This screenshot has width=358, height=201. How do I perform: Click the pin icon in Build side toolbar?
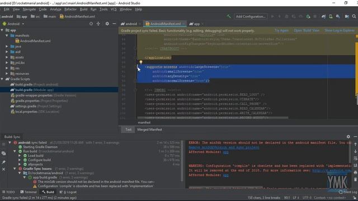4,162
